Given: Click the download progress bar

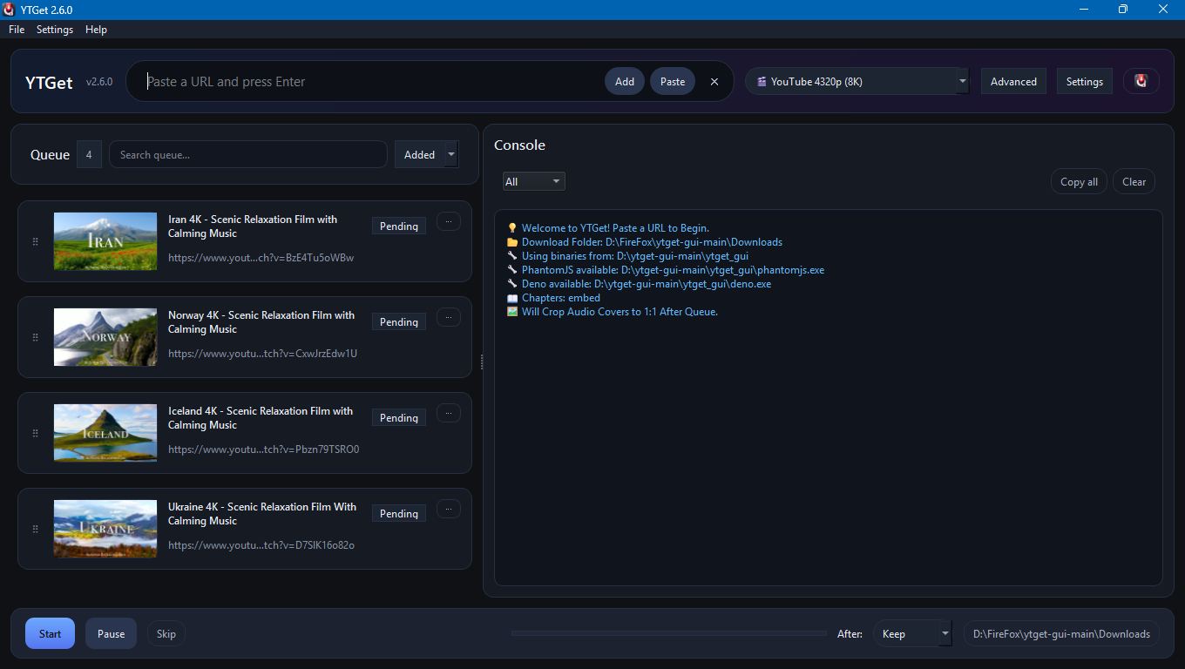Looking at the screenshot, I should click(669, 633).
